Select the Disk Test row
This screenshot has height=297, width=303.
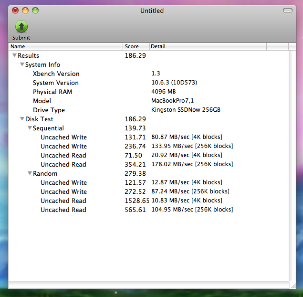[148, 119]
